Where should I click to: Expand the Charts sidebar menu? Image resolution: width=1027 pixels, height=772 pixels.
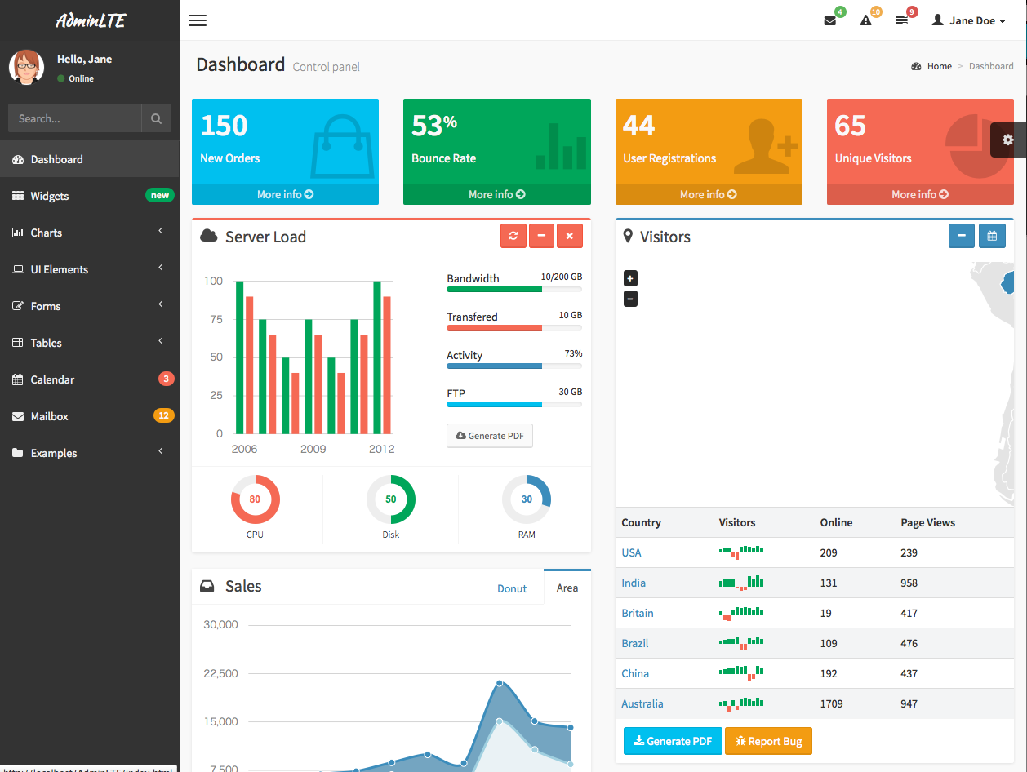coord(90,233)
